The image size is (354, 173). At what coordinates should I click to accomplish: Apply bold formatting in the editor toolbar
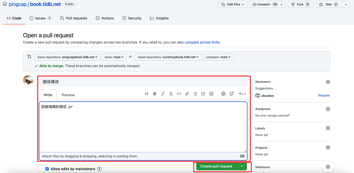[x=155, y=94]
